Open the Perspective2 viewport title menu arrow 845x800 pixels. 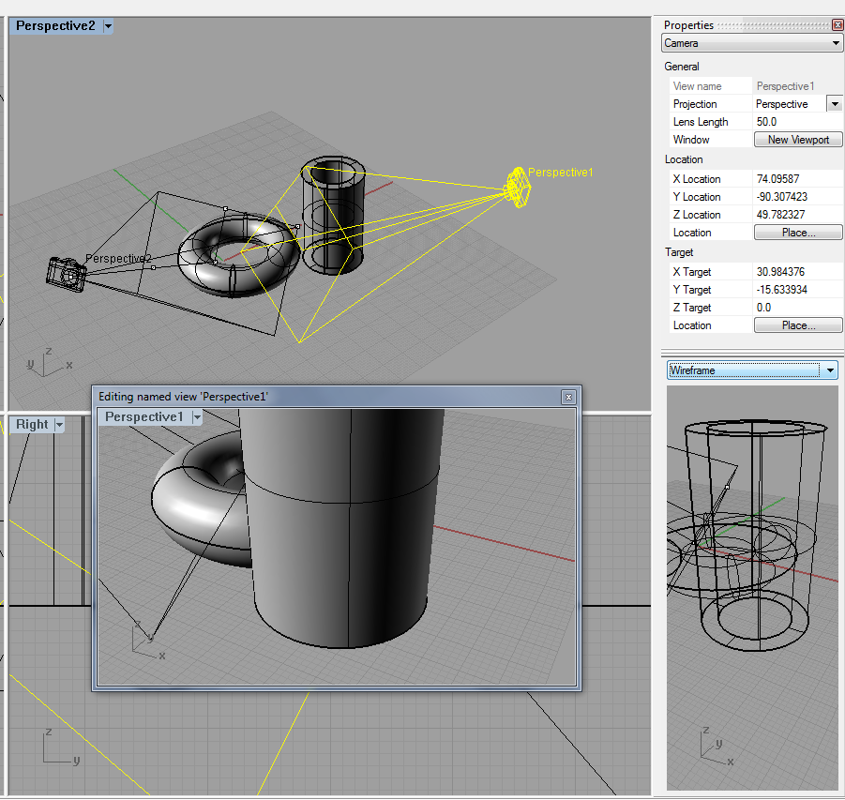tap(106, 26)
